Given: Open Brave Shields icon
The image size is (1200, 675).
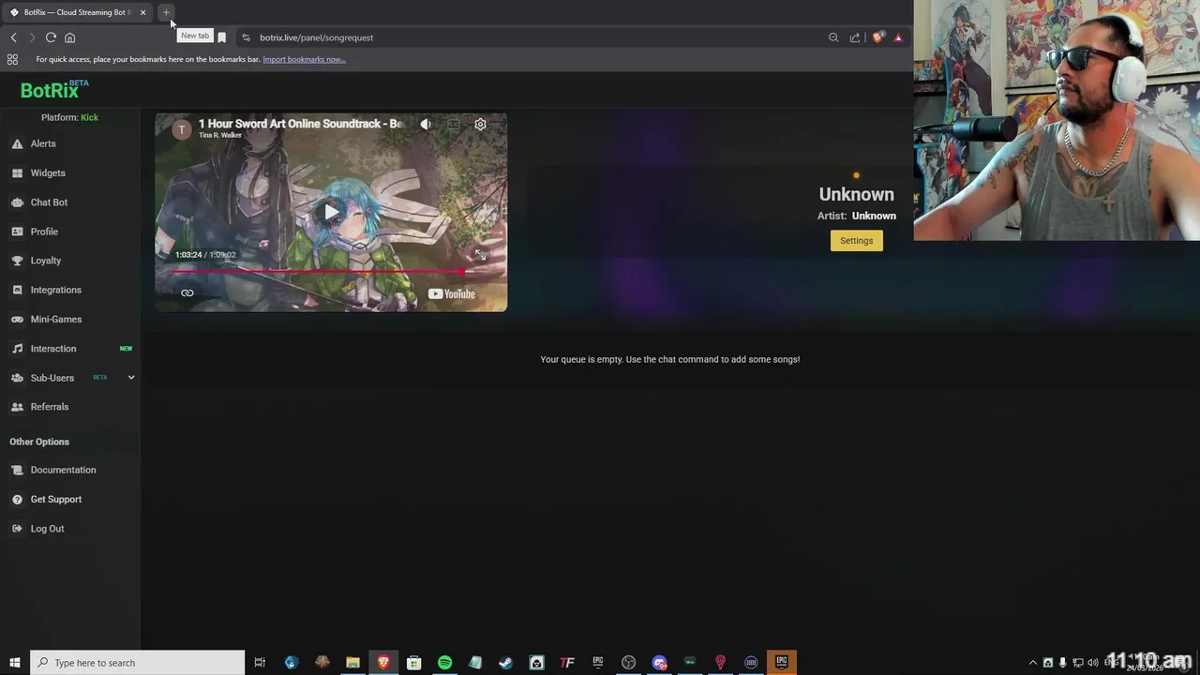Looking at the screenshot, I should 877,37.
